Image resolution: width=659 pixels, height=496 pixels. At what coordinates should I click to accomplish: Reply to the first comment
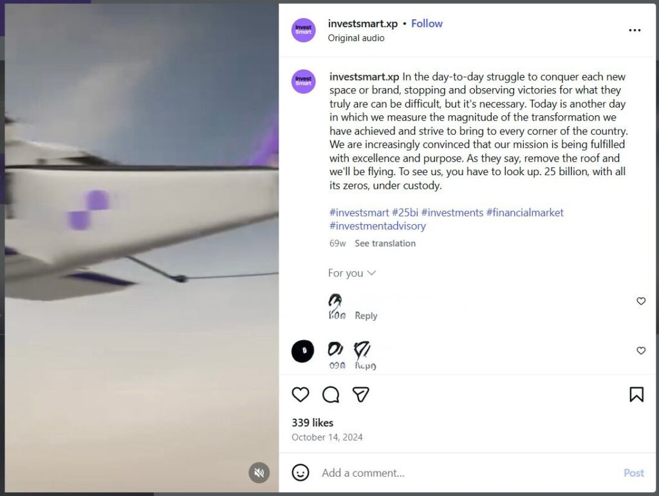click(x=366, y=316)
